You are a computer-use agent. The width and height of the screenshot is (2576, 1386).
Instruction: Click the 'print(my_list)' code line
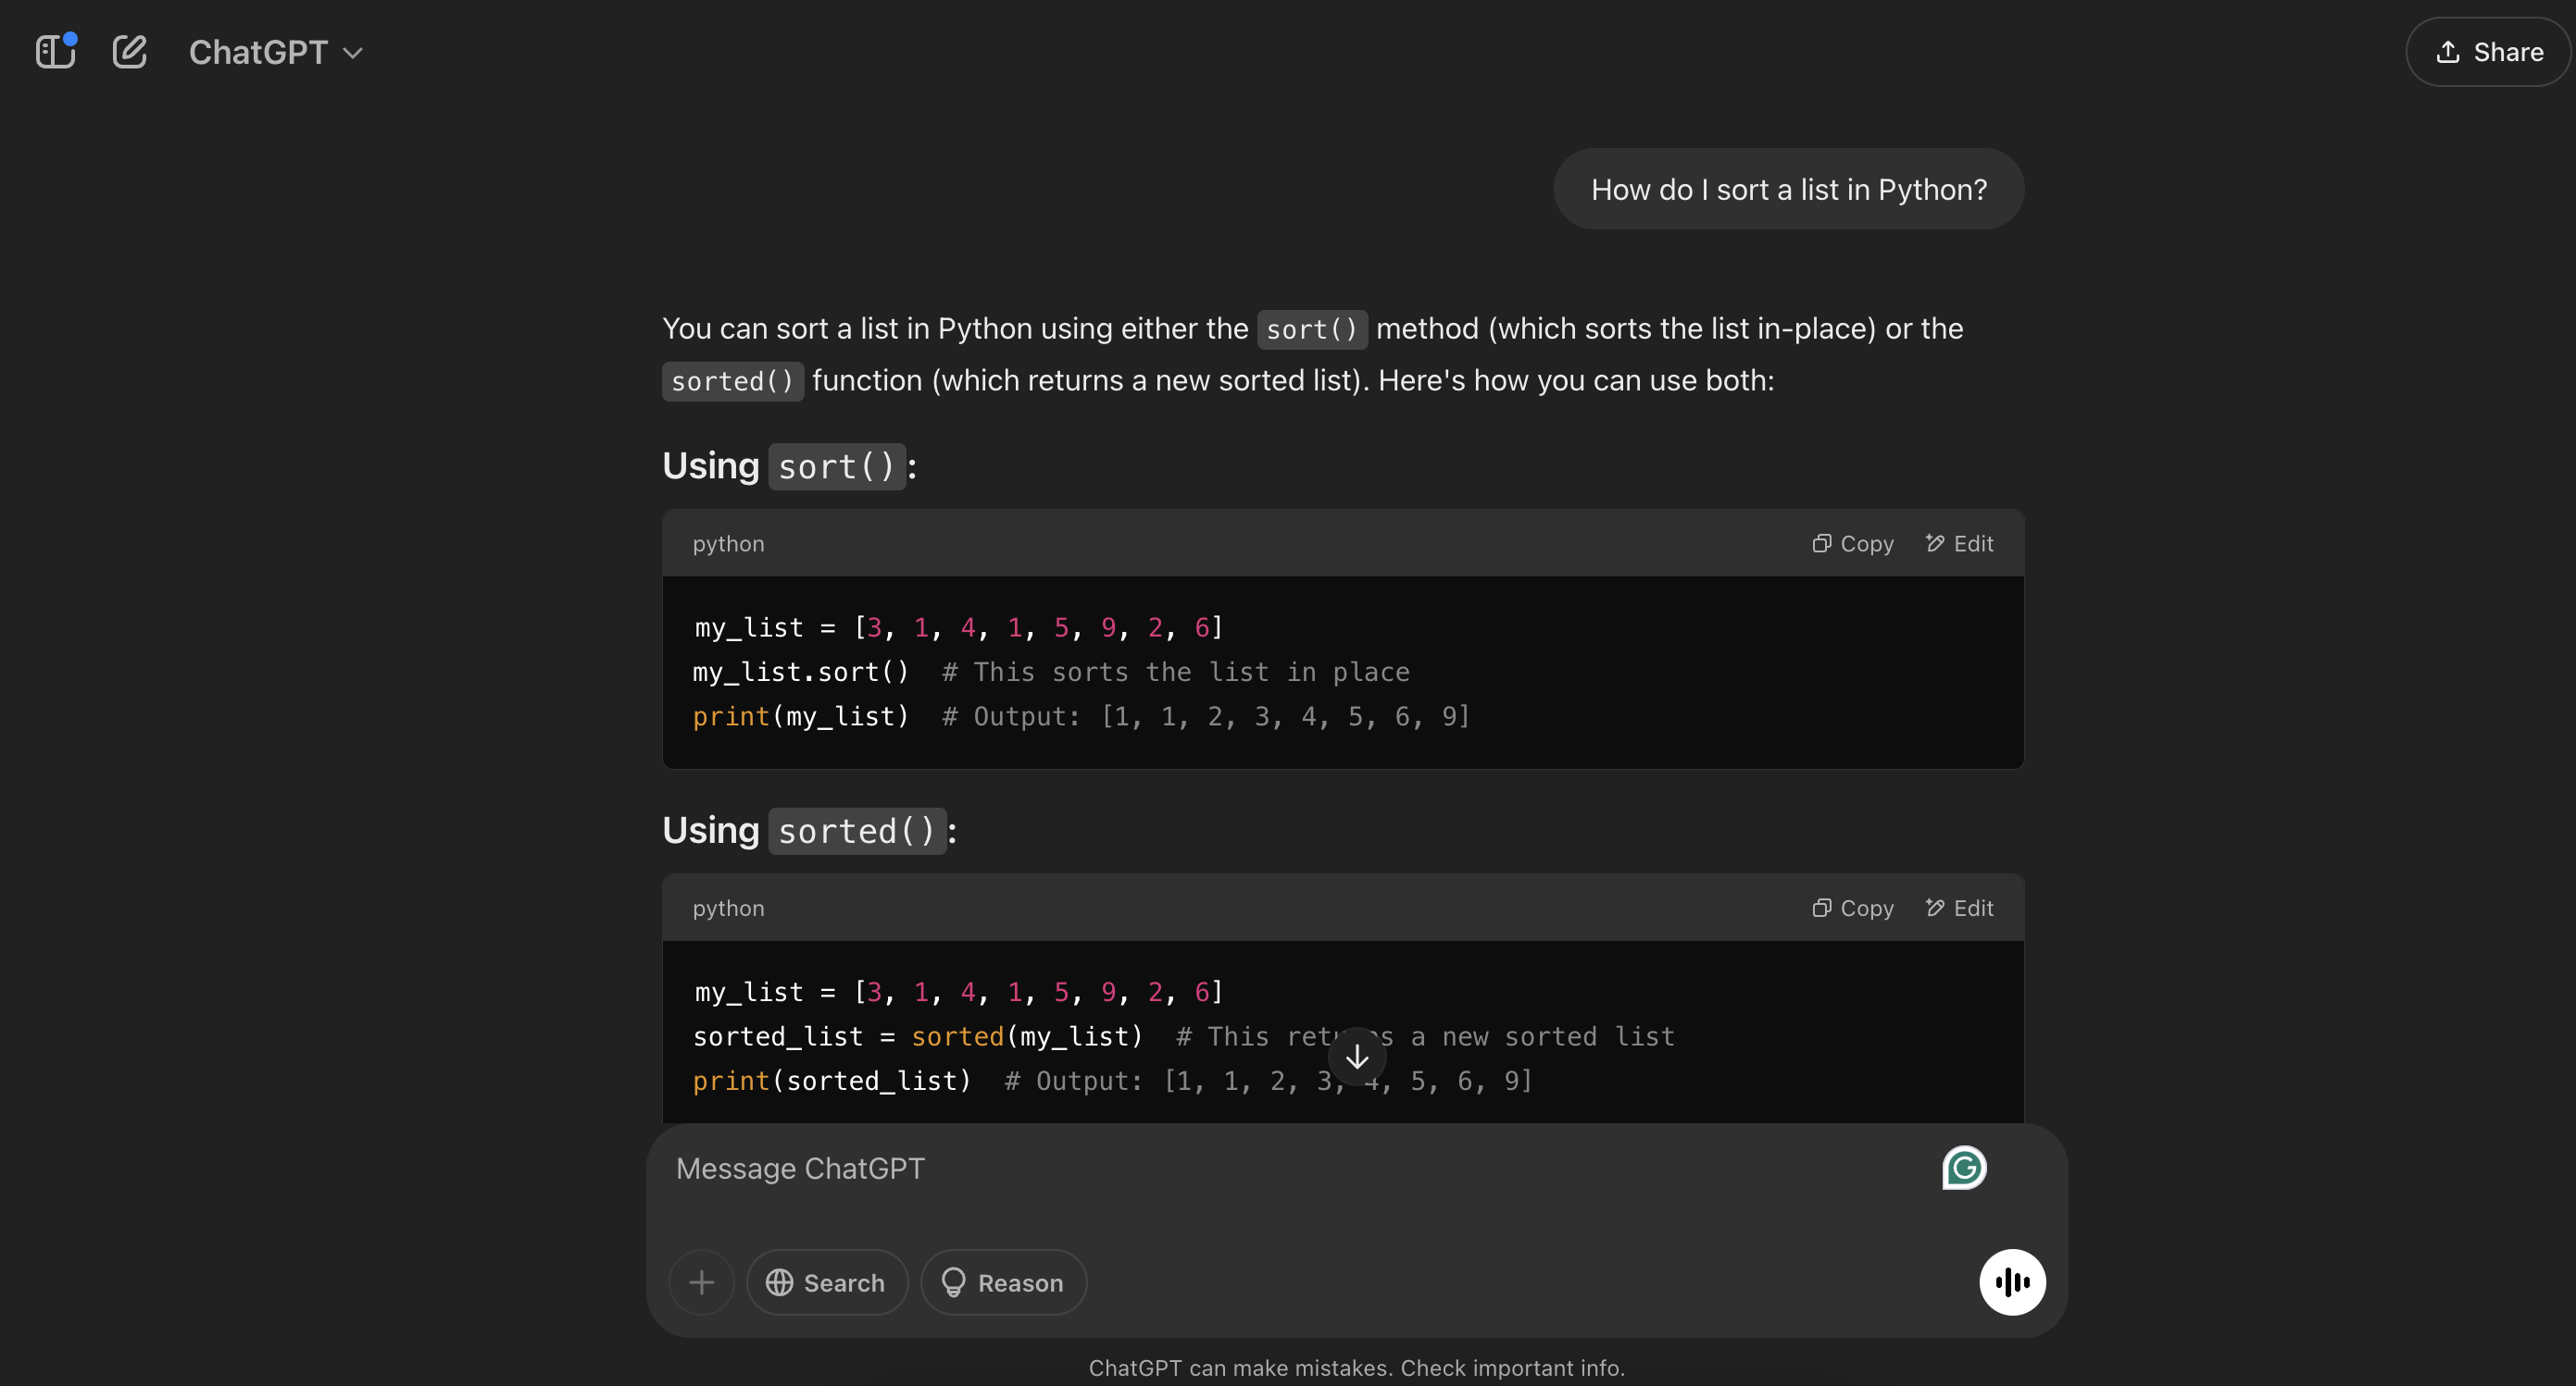(1081, 716)
